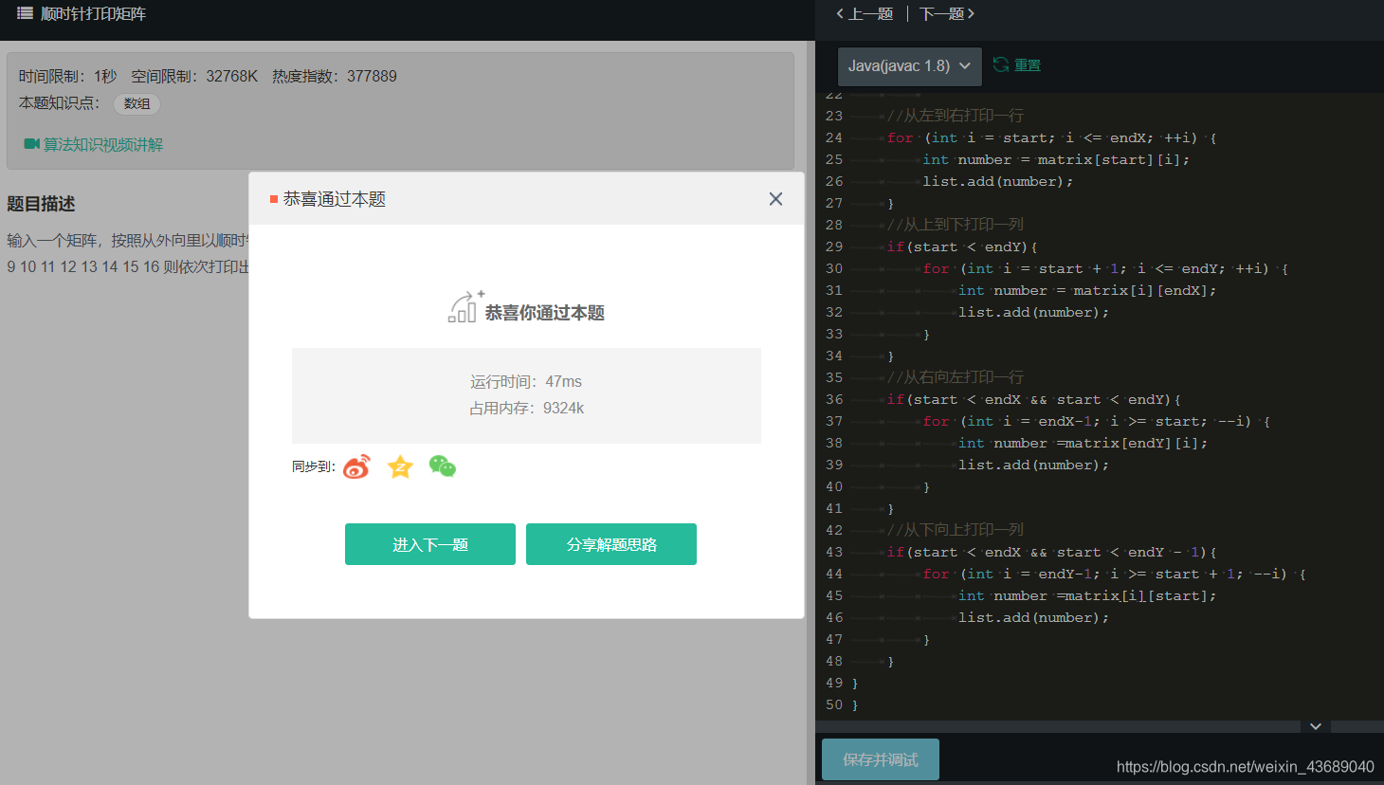Click the 分享解题思路 button
This screenshot has height=785, width=1384.
611,544
